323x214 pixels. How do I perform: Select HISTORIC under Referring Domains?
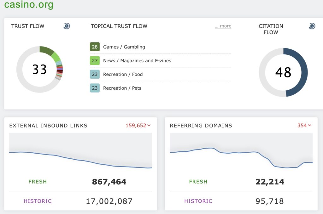[x=198, y=201]
